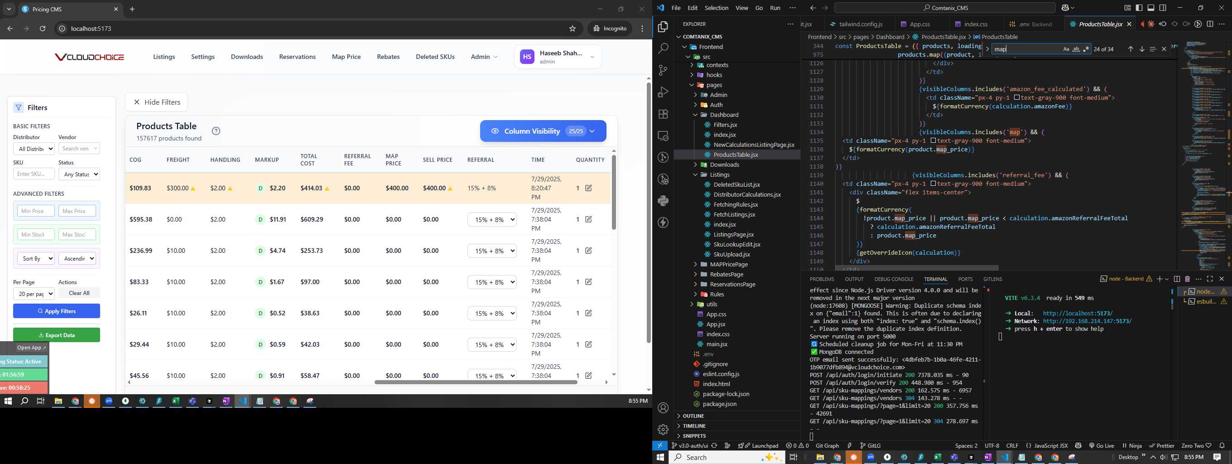Viewport: 1232px width, 464px height.
Task: Collapse the Dashboard folder in Explorer
Action: point(724,115)
